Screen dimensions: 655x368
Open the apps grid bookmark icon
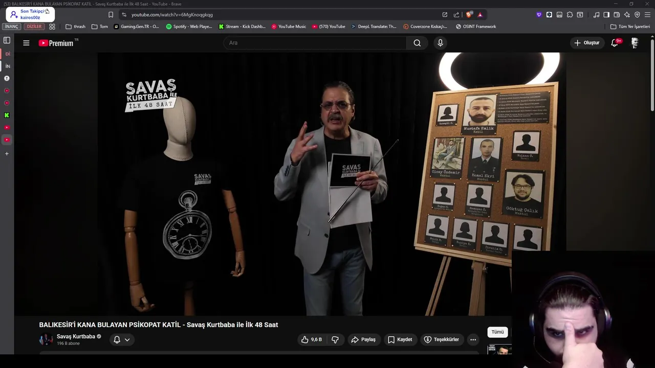(x=52, y=27)
